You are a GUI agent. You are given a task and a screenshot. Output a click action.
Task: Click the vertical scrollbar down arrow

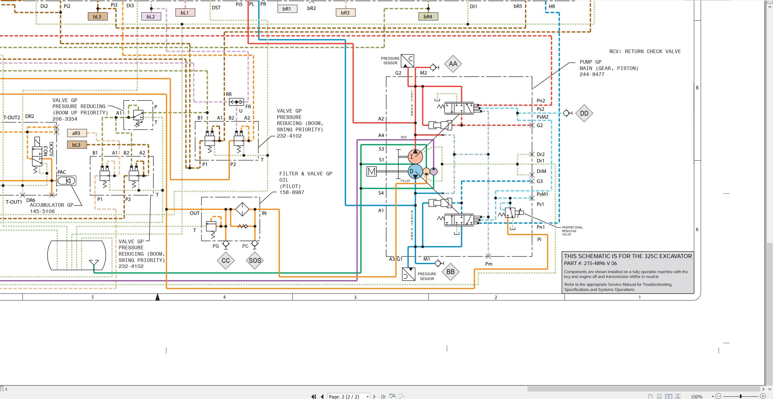769,389
